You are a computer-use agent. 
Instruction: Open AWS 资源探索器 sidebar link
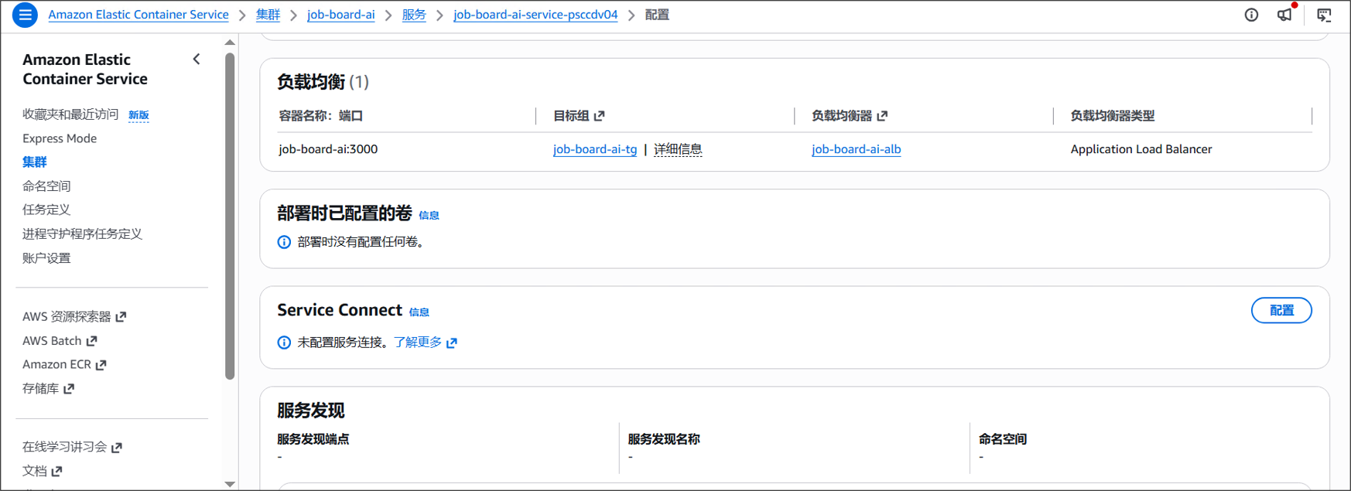click(x=67, y=317)
